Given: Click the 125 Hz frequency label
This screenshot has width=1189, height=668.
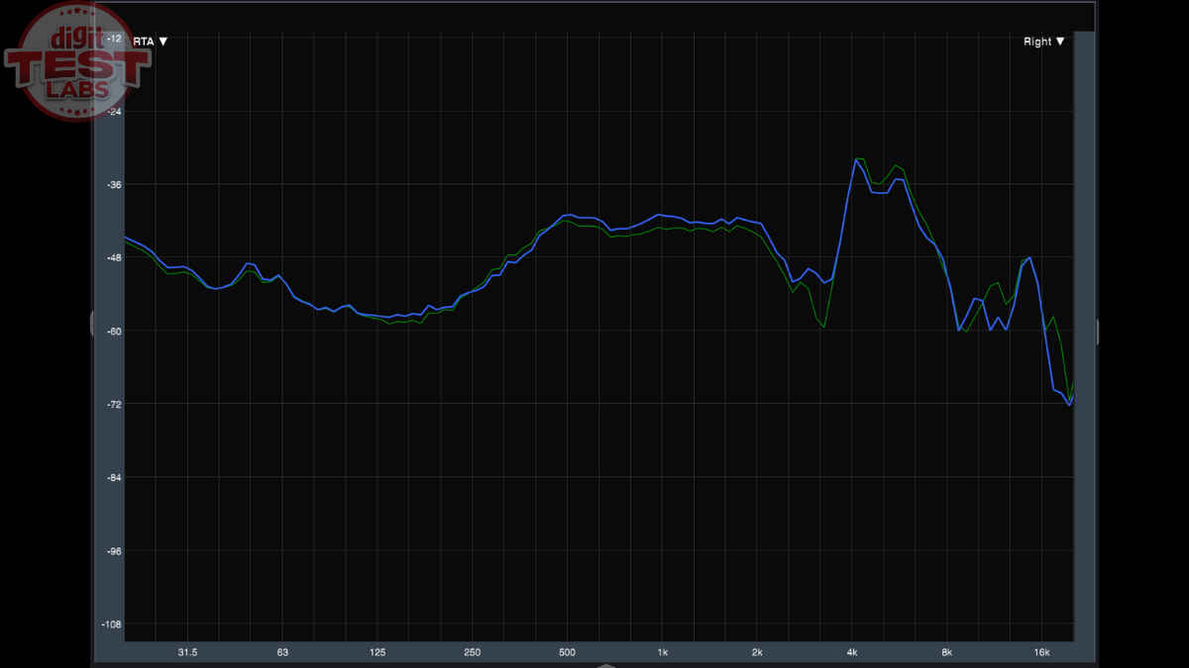Looking at the screenshot, I should [x=378, y=652].
